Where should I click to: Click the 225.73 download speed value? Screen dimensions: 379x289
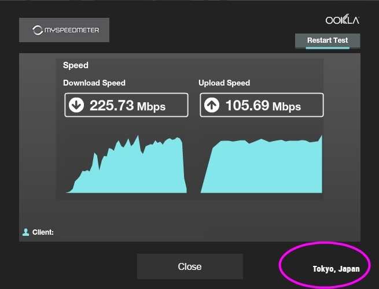[112, 105]
